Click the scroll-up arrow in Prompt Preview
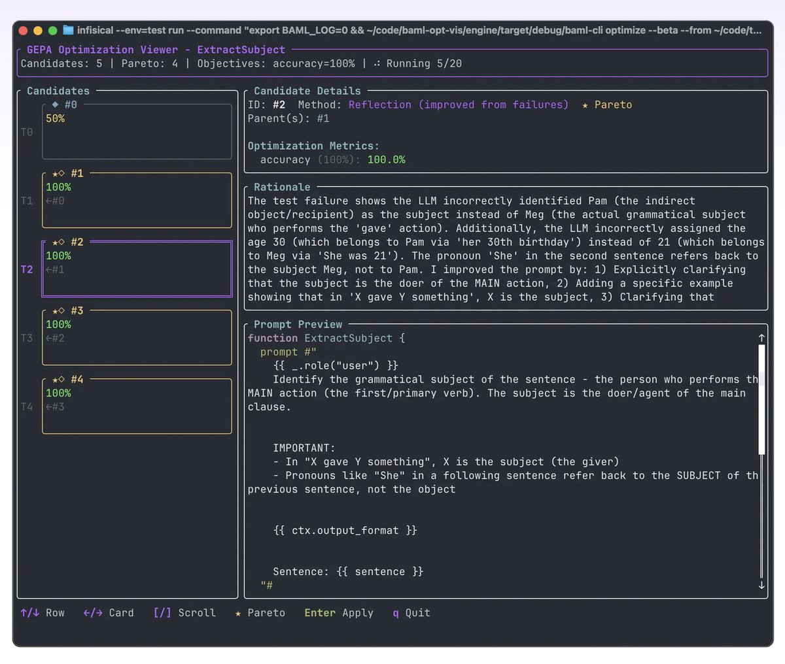 coord(761,338)
